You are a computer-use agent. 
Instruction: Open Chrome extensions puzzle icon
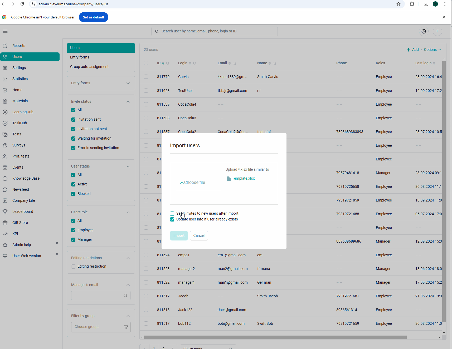412,4
